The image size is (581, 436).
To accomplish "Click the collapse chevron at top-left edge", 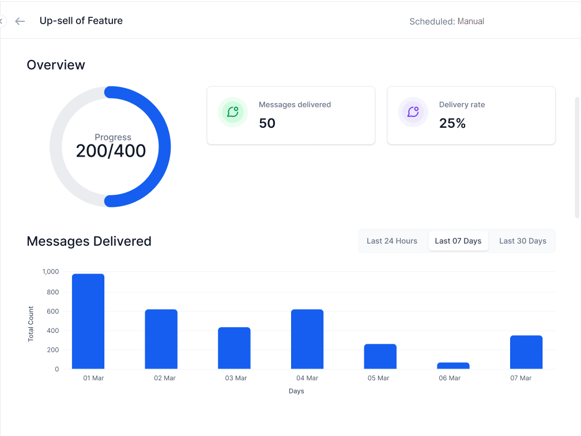I will click(2, 21).
